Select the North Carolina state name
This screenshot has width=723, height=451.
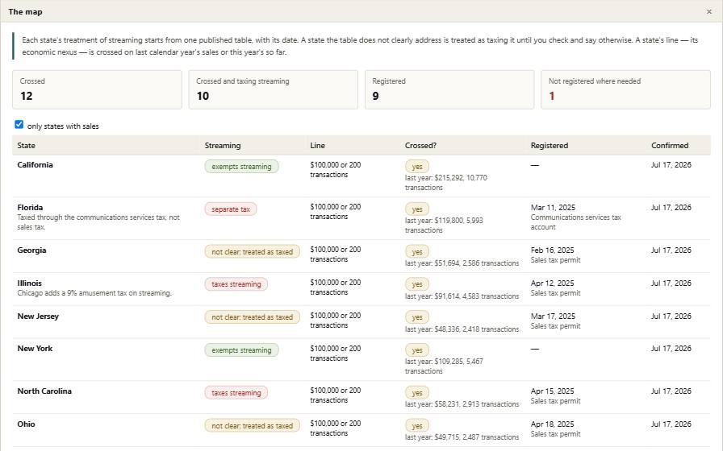(x=44, y=391)
